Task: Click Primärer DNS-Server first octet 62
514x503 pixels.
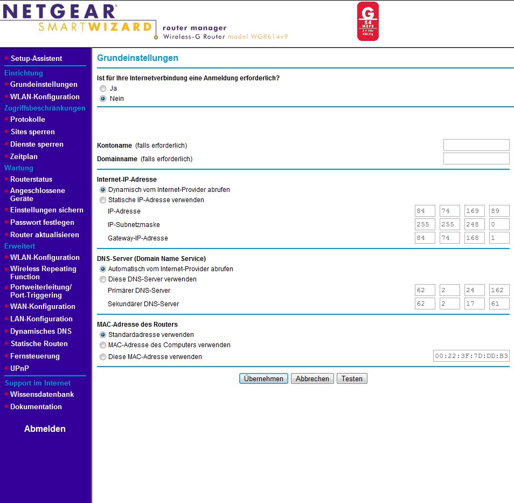Action: (x=425, y=290)
